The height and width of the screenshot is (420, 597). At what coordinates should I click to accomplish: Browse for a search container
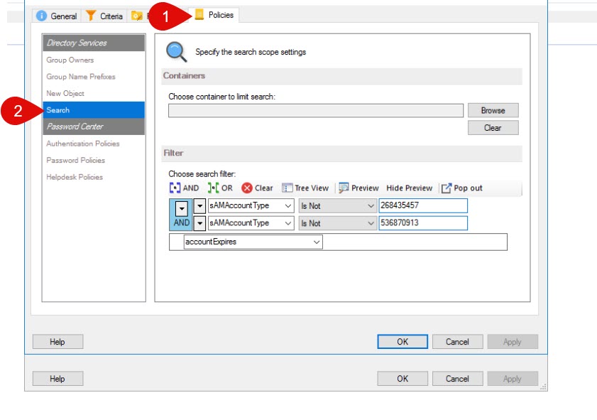pos(493,110)
